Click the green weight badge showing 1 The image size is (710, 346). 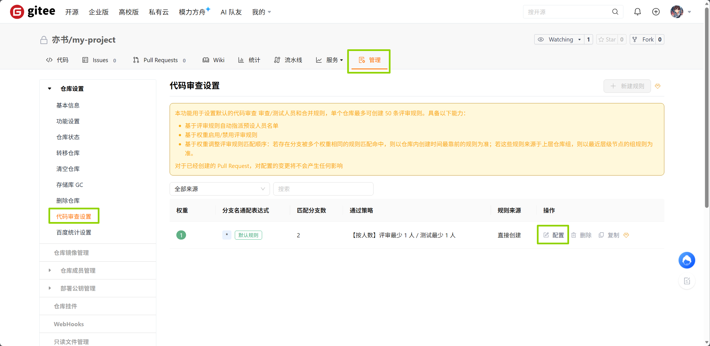tap(181, 235)
